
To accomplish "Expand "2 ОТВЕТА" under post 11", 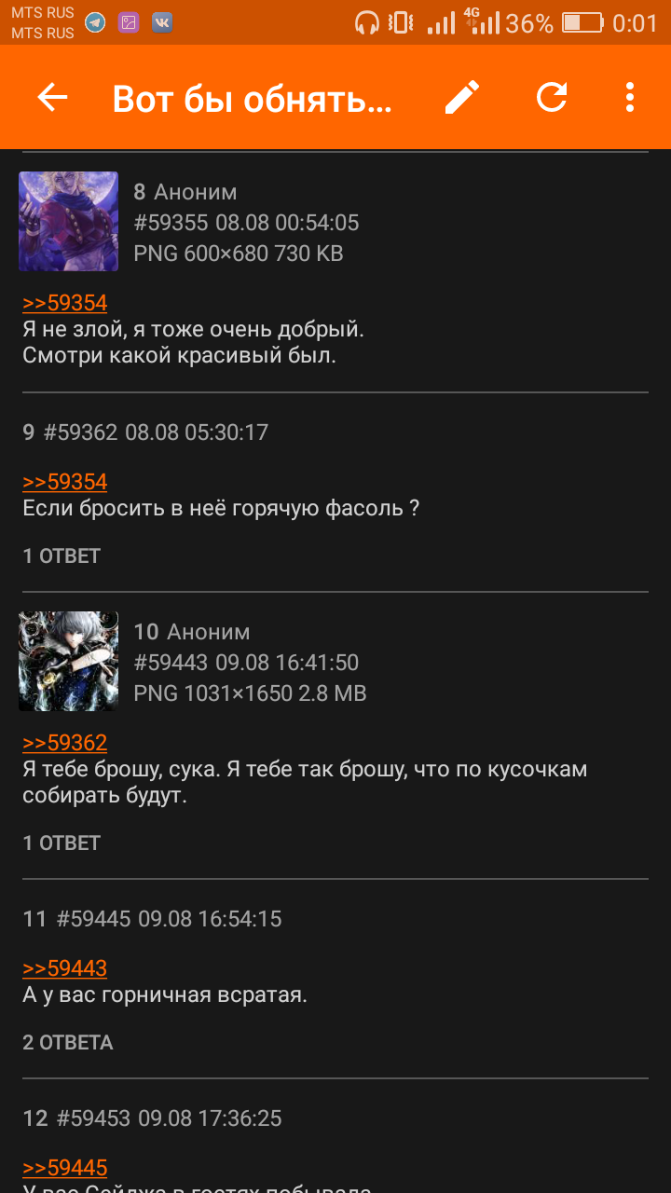I will pos(68,1043).
